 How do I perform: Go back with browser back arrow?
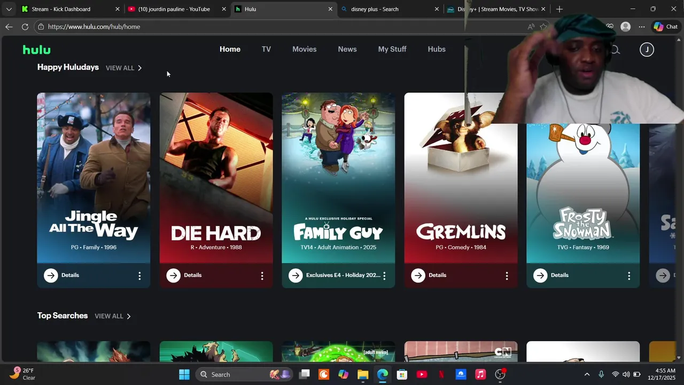pyautogui.click(x=9, y=27)
